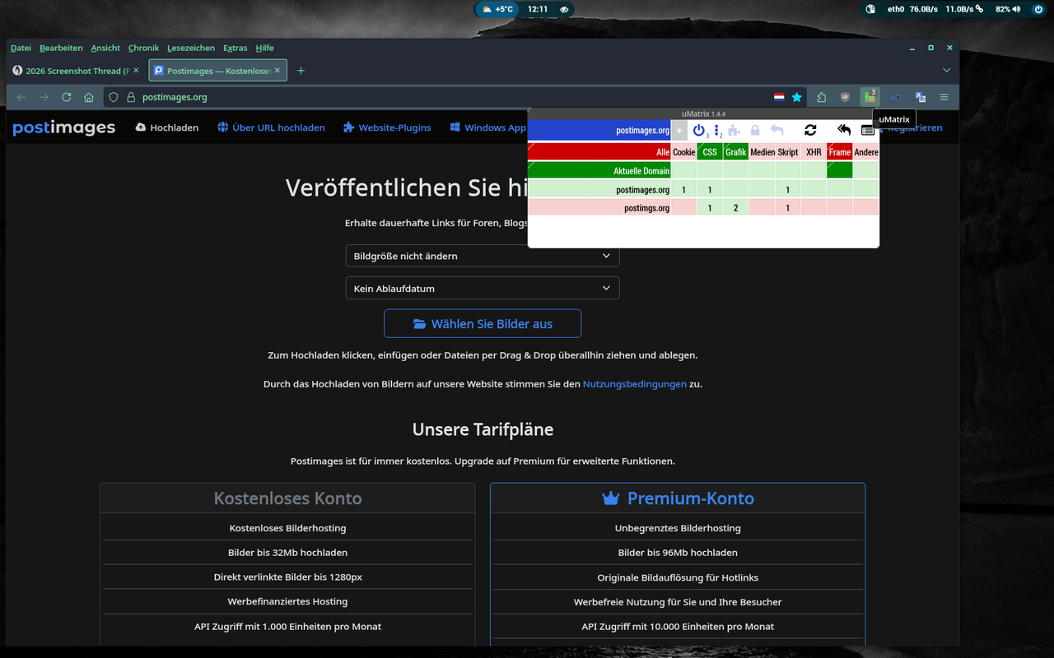The height and width of the screenshot is (658, 1054).
Task: Open the Datei menu
Action: (x=21, y=48)
